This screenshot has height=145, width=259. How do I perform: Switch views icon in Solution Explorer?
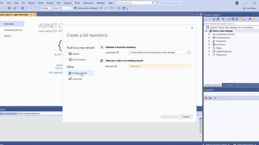218,19
